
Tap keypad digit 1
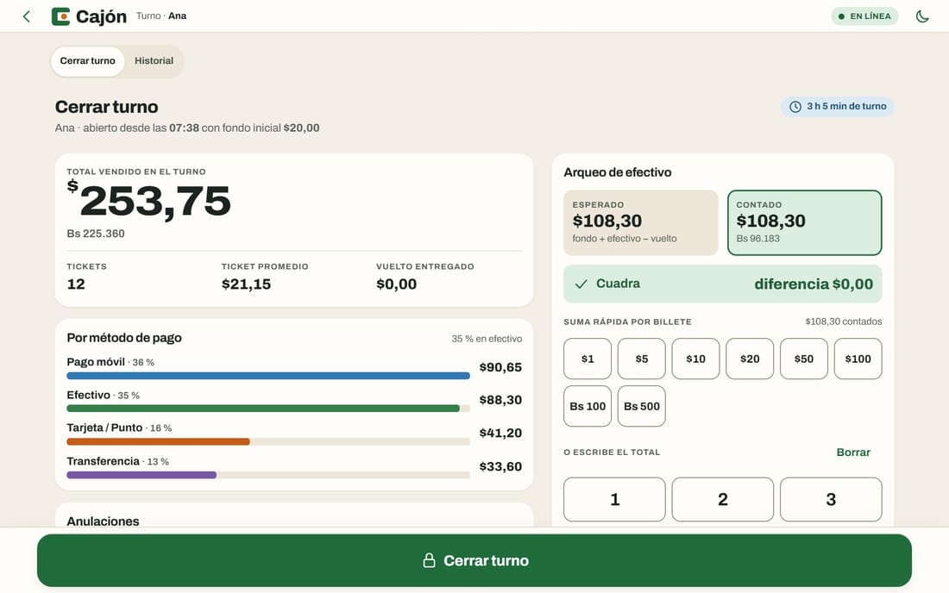pyautogui.click(x=614, y=499)
